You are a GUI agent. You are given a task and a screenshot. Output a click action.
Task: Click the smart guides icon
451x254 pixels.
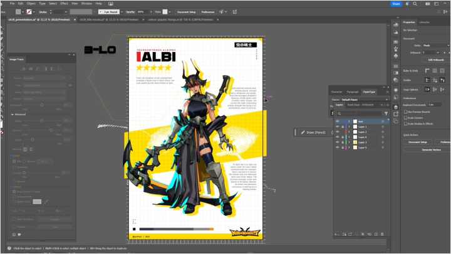442,80
